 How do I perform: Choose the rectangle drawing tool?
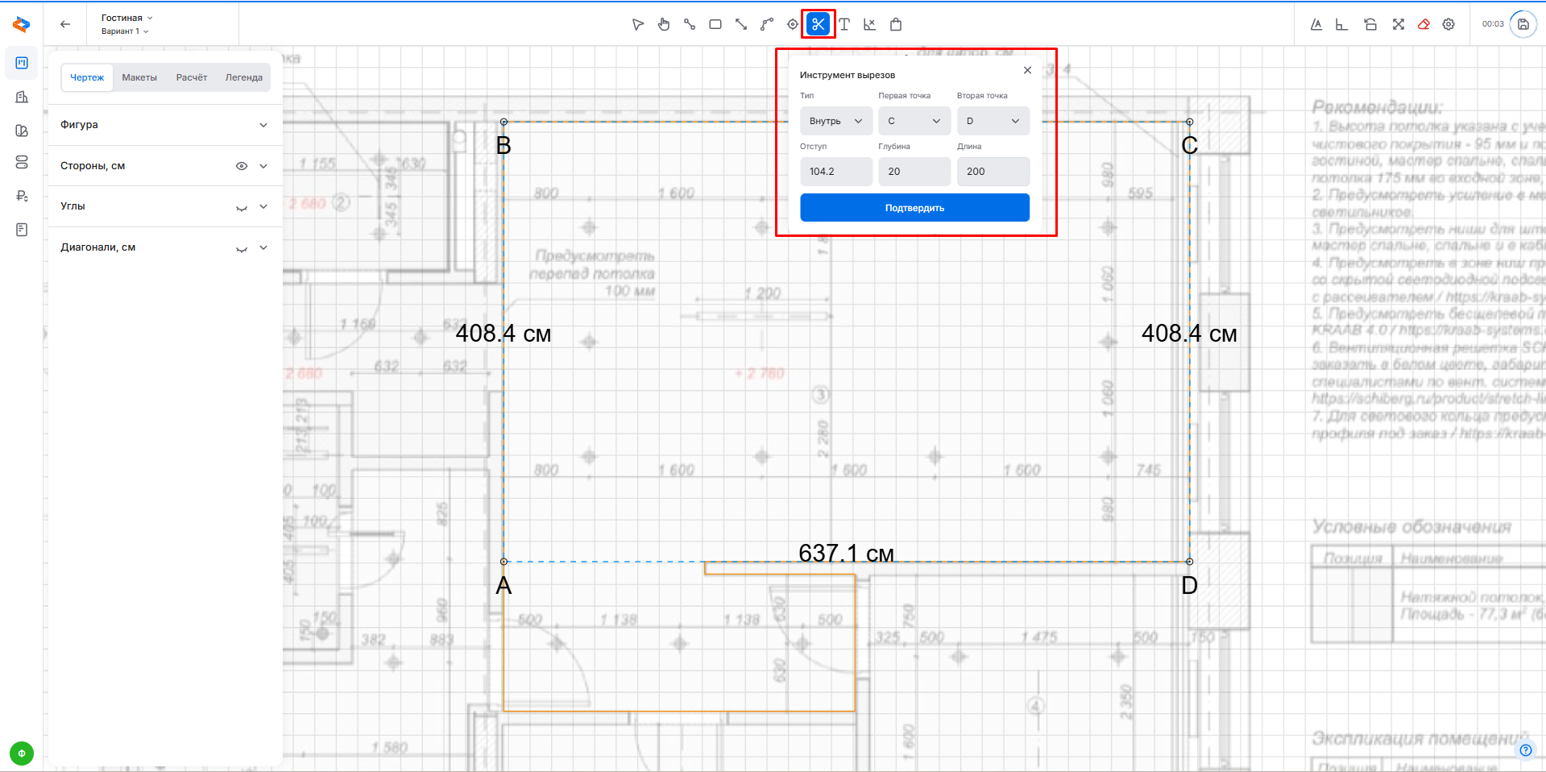715,24
